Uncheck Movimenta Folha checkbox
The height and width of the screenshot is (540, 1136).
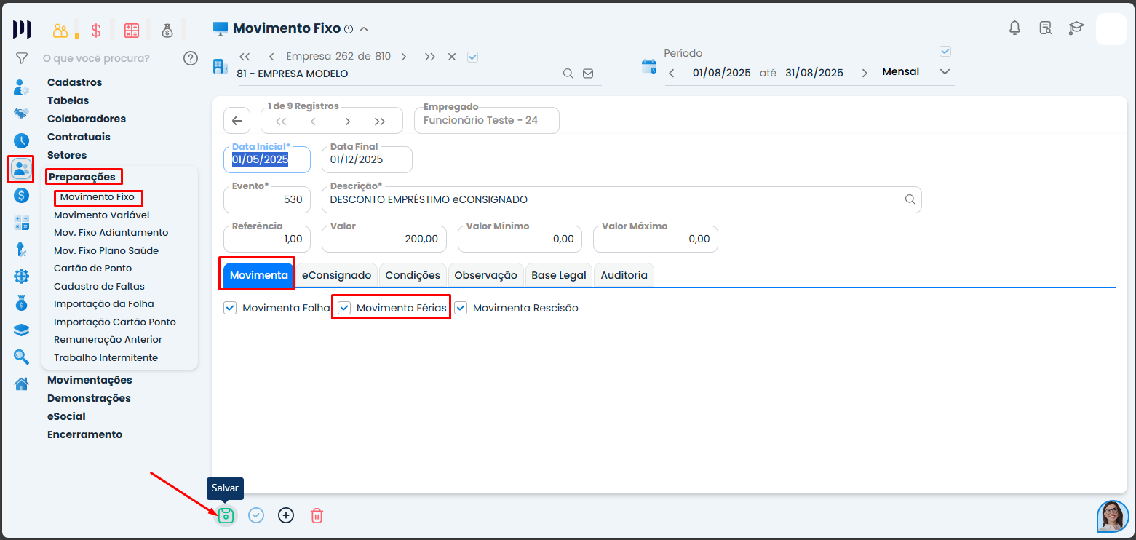pos(231,308)
